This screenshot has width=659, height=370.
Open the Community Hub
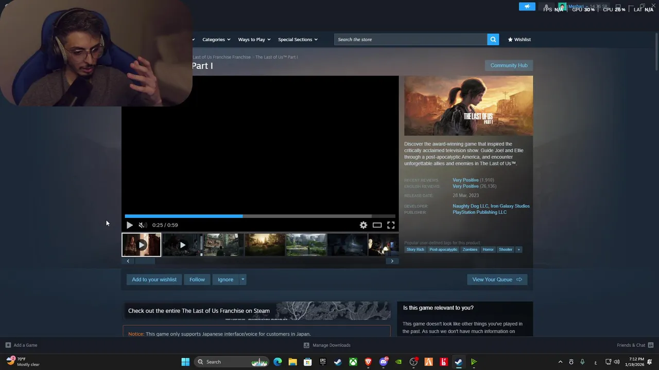[509, 65]
